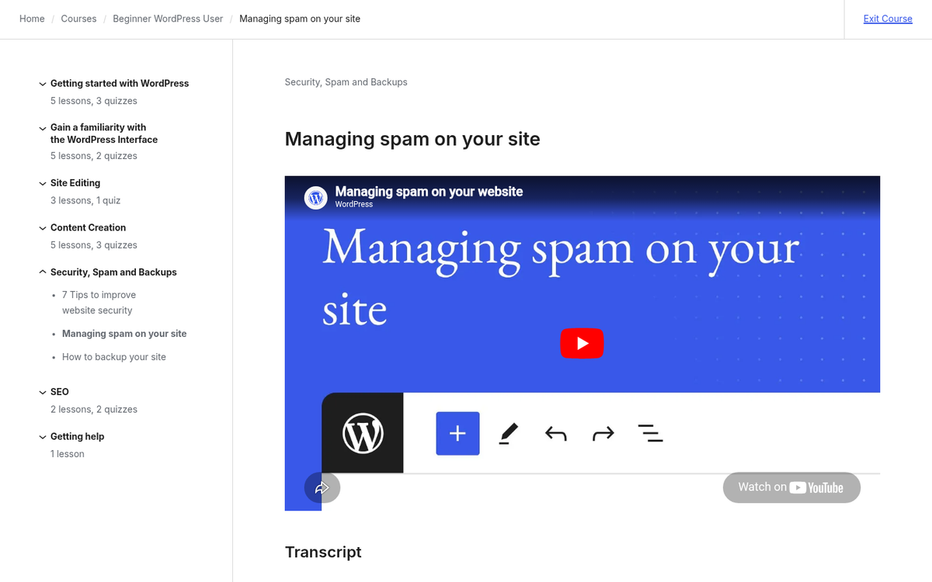Viewport: 932px width, 582px height.
Task: Click the block inserter plus icon
Action: click(457, 433)
